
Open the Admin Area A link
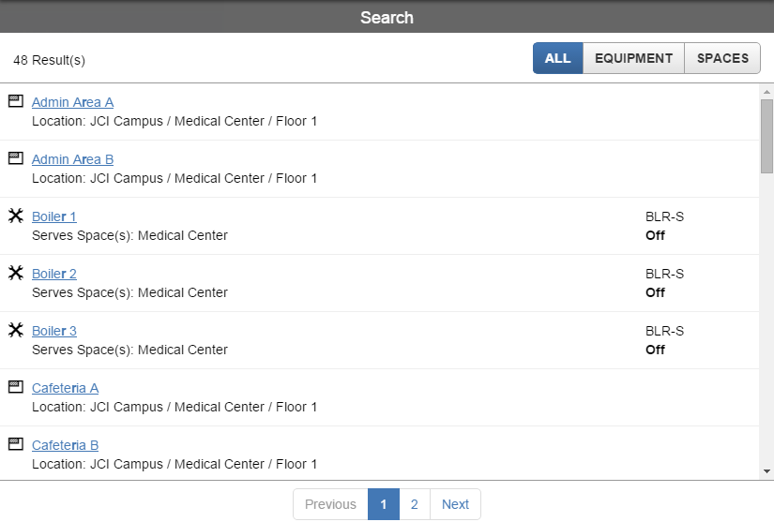72,102
